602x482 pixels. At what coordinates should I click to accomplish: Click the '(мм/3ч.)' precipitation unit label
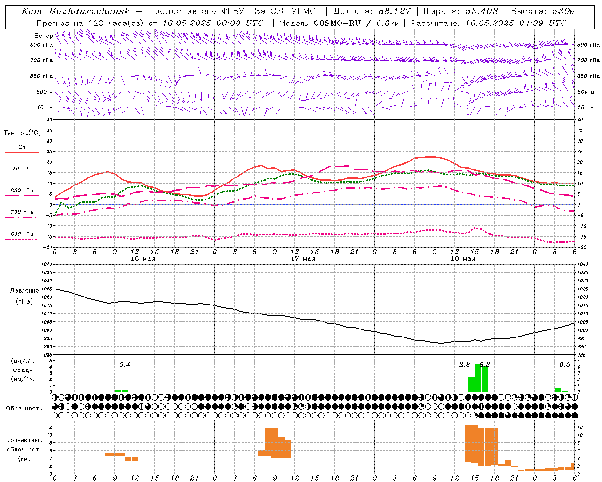[24, 361]
